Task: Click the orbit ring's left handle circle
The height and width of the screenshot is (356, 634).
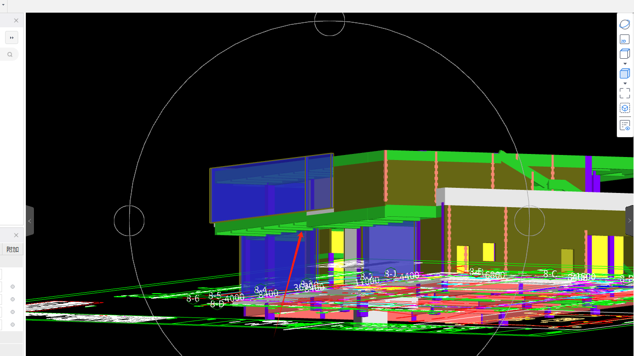Action: [129, 221]
